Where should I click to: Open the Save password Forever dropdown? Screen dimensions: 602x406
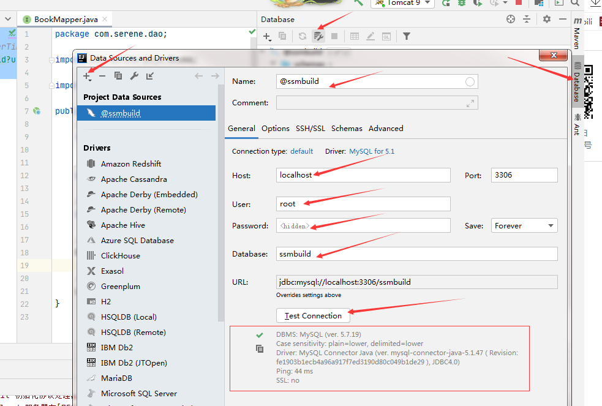[x=524, y=225]
